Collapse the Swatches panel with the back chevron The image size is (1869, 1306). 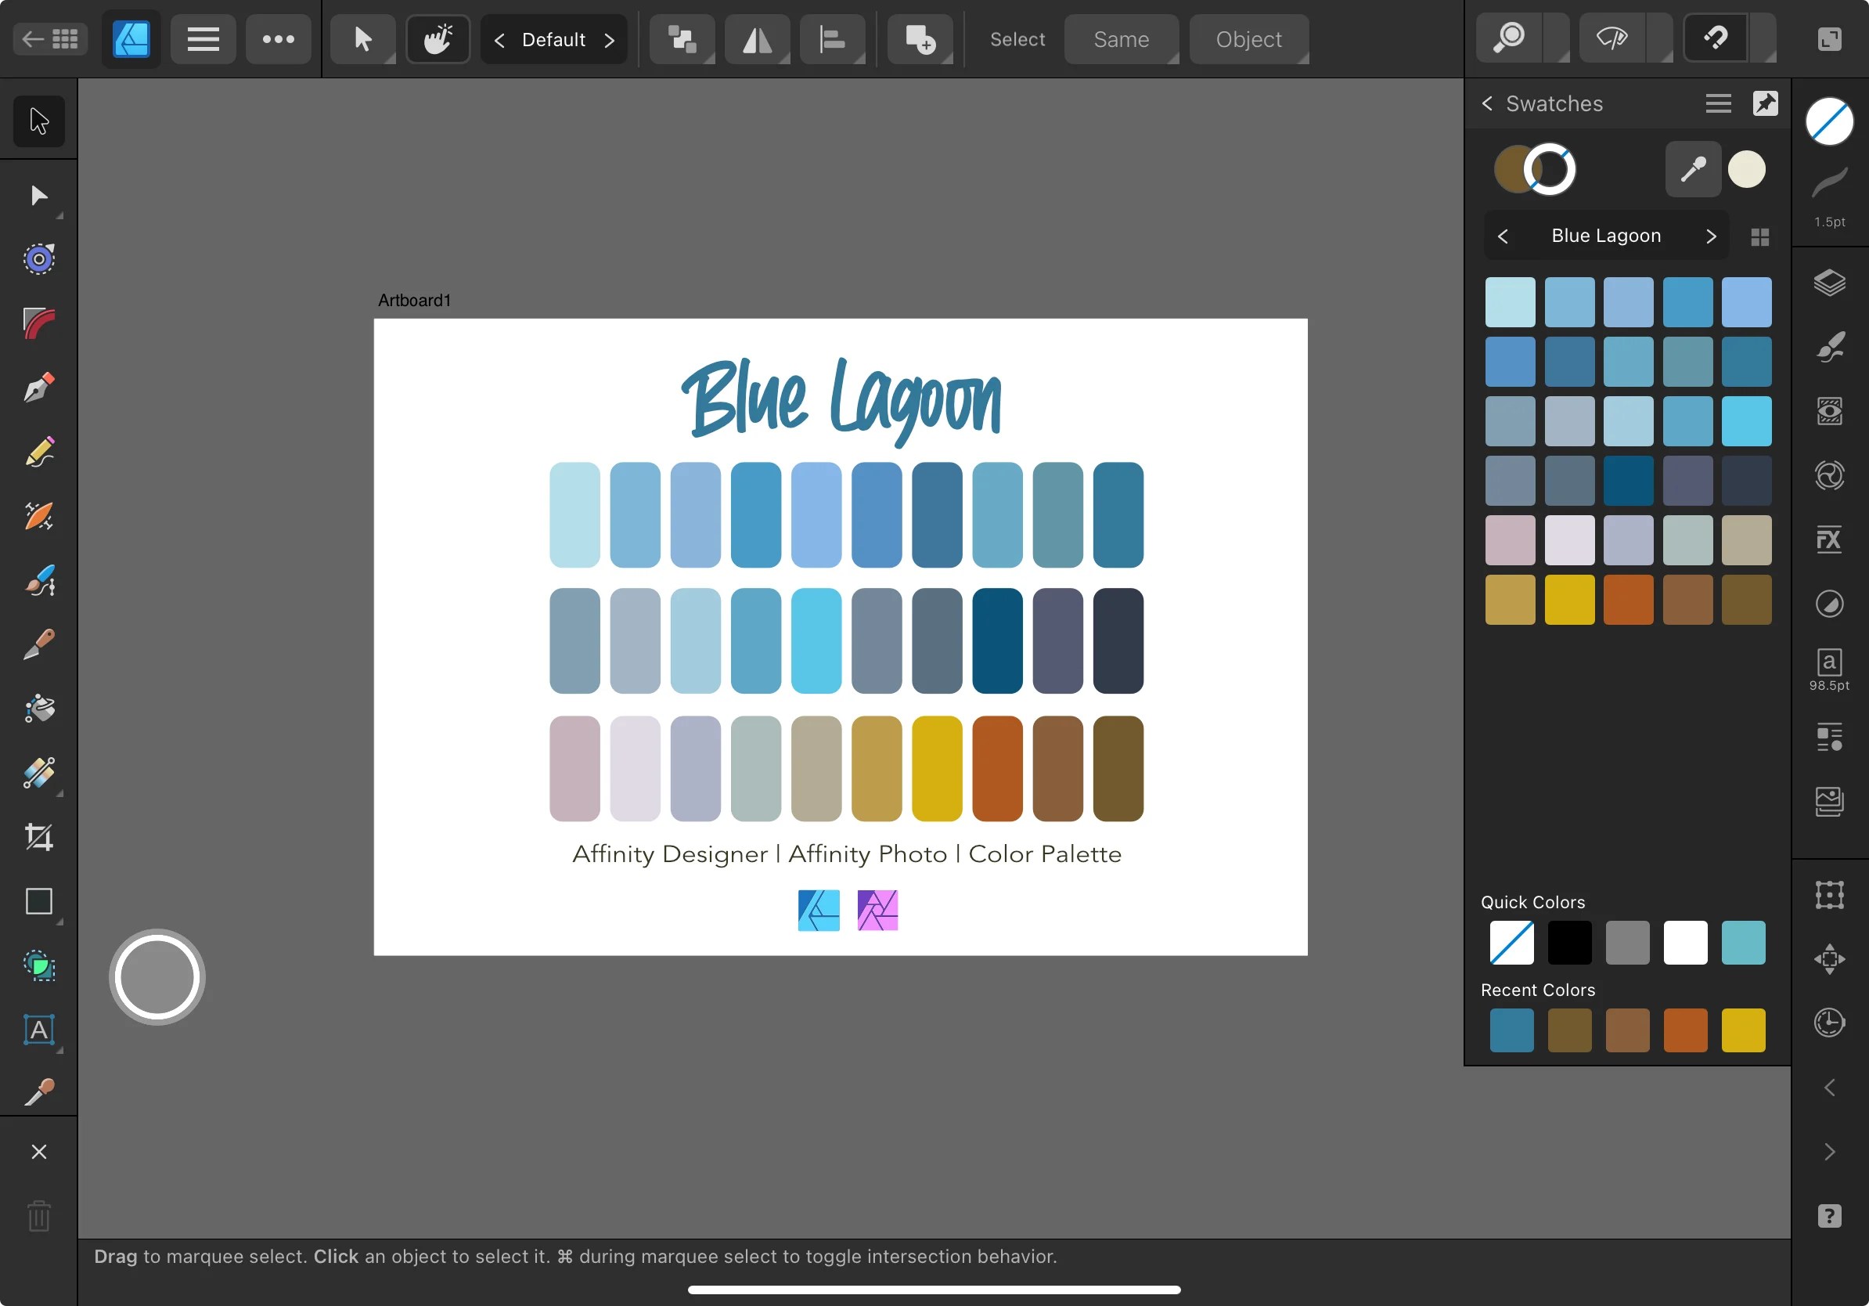[1487, 103]
